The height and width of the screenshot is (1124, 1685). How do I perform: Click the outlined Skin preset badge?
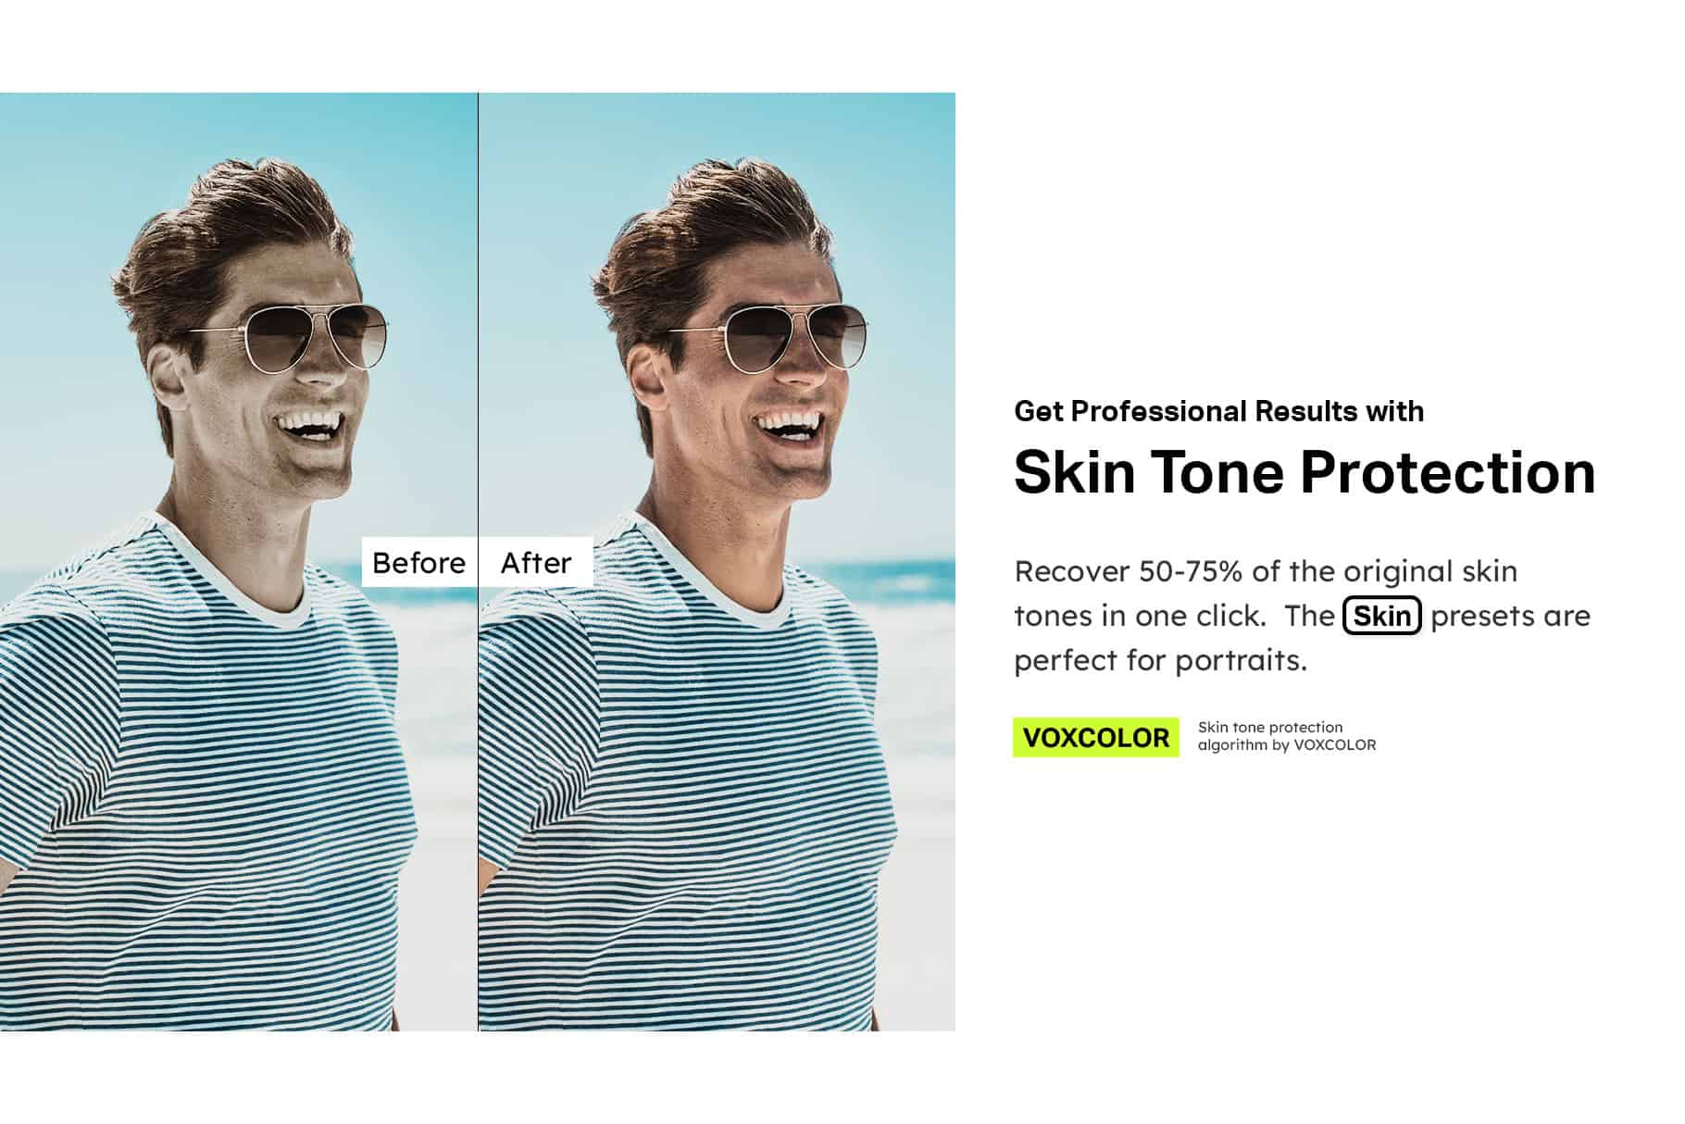pos(1381,616)
